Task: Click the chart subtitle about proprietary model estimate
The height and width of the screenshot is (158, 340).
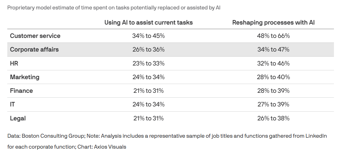Action: (x=114, y=8)
